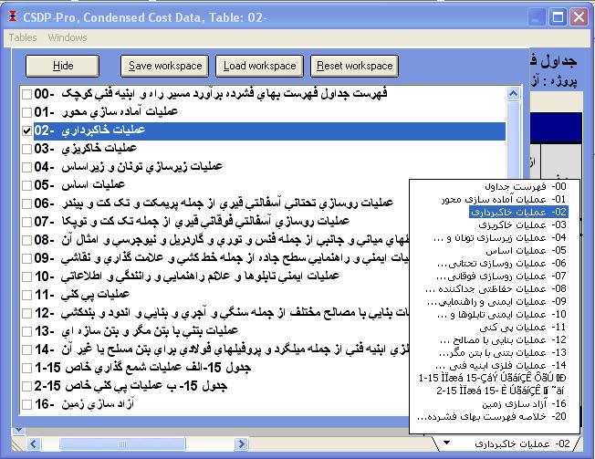Check the checkbox for table 10-
The width and height of the screenshot is (595, 459).
point(27,276)
